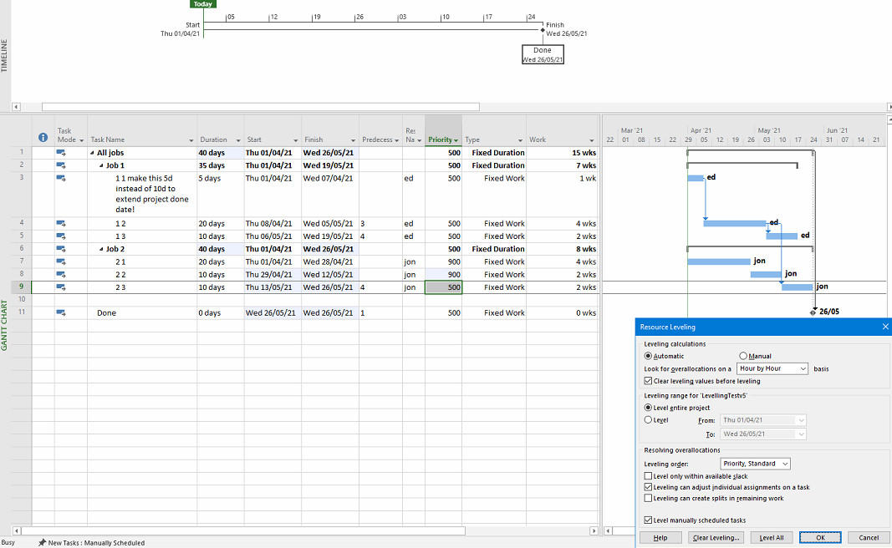Select the priority cell 500 of task 2 3
892x548 pixels.
tap(443, 287)
